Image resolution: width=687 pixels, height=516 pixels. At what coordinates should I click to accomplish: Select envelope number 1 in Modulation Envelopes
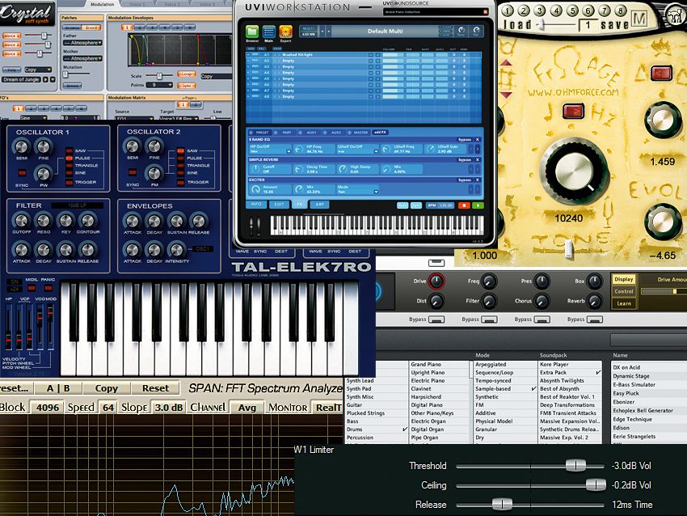point(129,27)
